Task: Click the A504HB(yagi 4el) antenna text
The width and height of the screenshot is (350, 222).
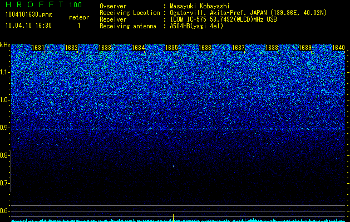Action: [196, 26]
